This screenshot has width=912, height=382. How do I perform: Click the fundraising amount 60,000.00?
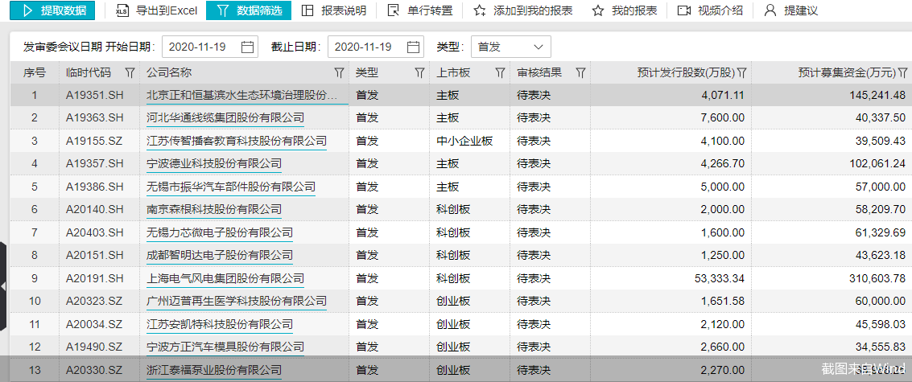coord(881,302)
